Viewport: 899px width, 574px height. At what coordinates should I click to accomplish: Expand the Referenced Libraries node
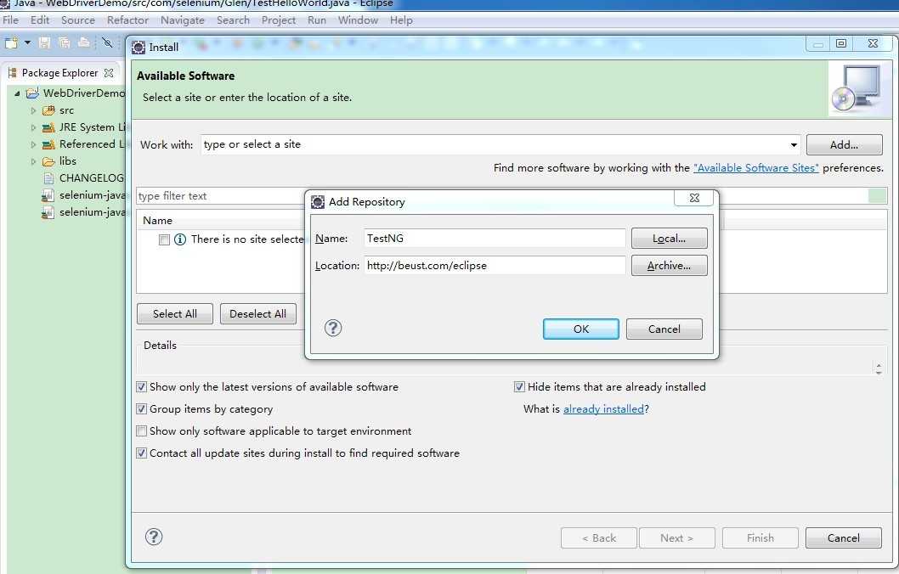pyautogui.click(x=33, y=144)
